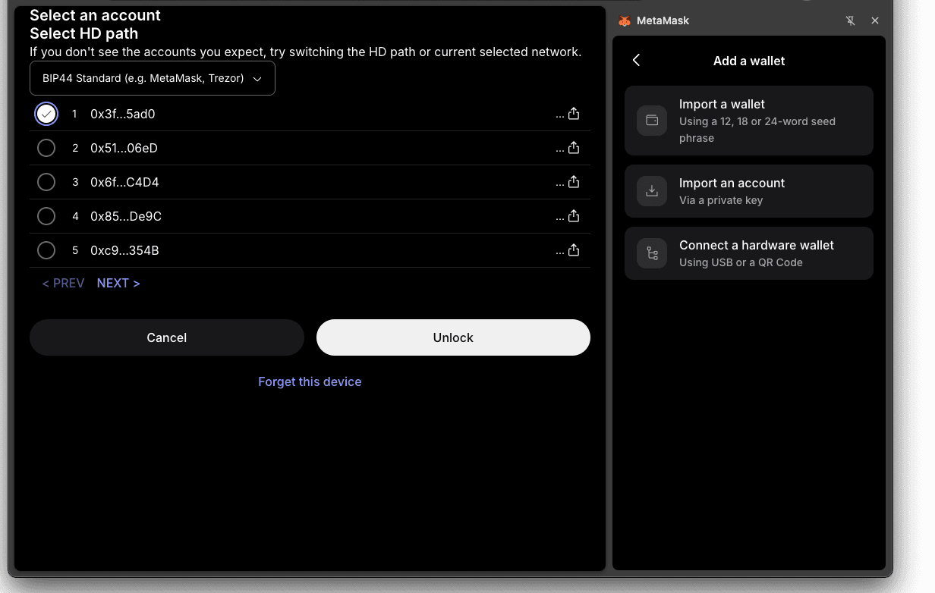Click address text 0x6f...C4D4

tap(124, 182)
